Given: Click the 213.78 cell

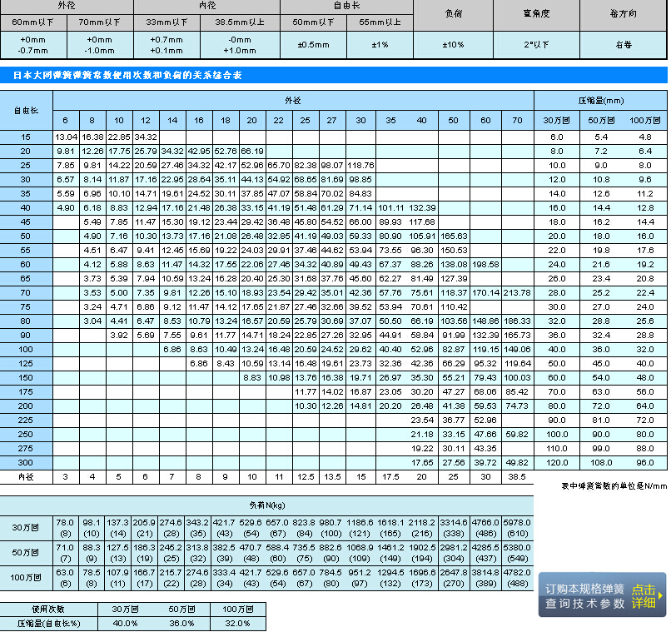Looking at the screenshot, I should [517, 292].
